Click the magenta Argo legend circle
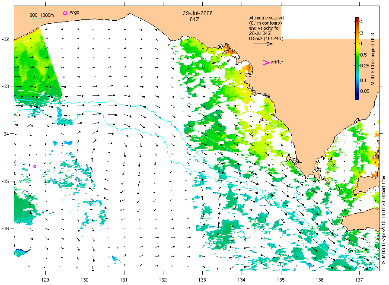Image resolution: width=389 pixels, height=285 pixels. (x=65, y=13)
